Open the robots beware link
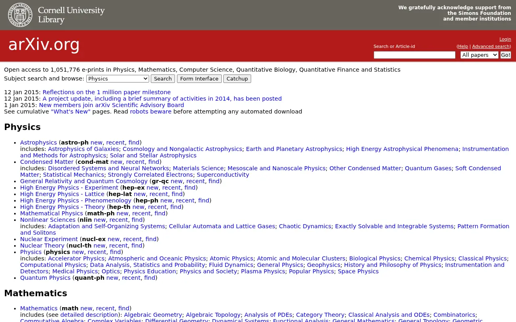The height and width of the screenshot is (322, 516). tap(151, 111)
